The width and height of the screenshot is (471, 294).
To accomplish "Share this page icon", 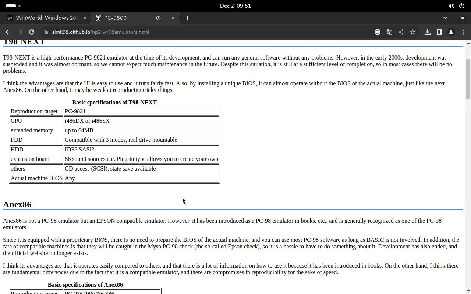I will (401, 32).
